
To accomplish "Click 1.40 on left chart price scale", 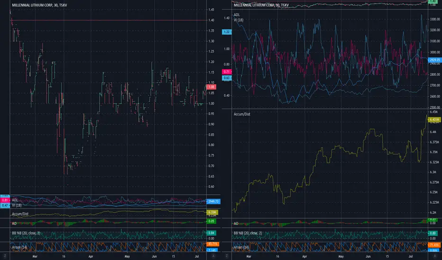I will 211,20.
